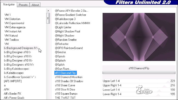178x100 pixels.
Task: Select Alf's Border FX category
Action: coord(12,94)
